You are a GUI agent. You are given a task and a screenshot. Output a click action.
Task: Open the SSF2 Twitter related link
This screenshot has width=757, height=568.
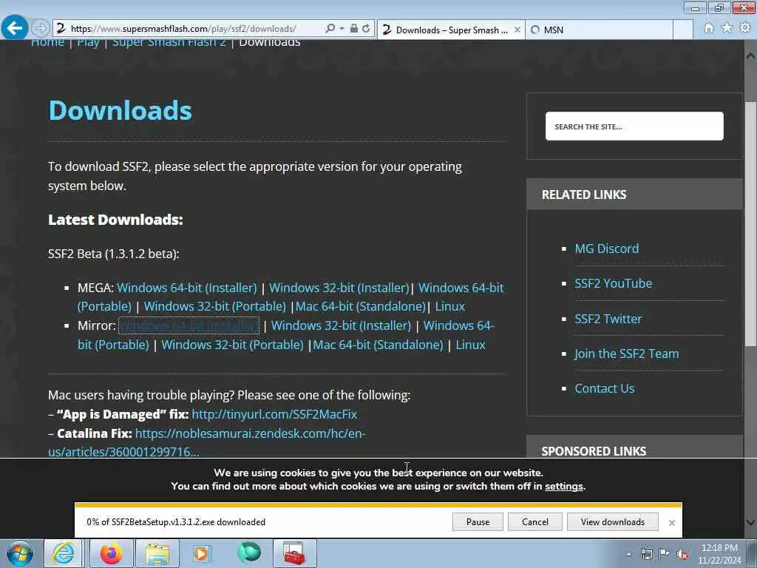point(608,319)
